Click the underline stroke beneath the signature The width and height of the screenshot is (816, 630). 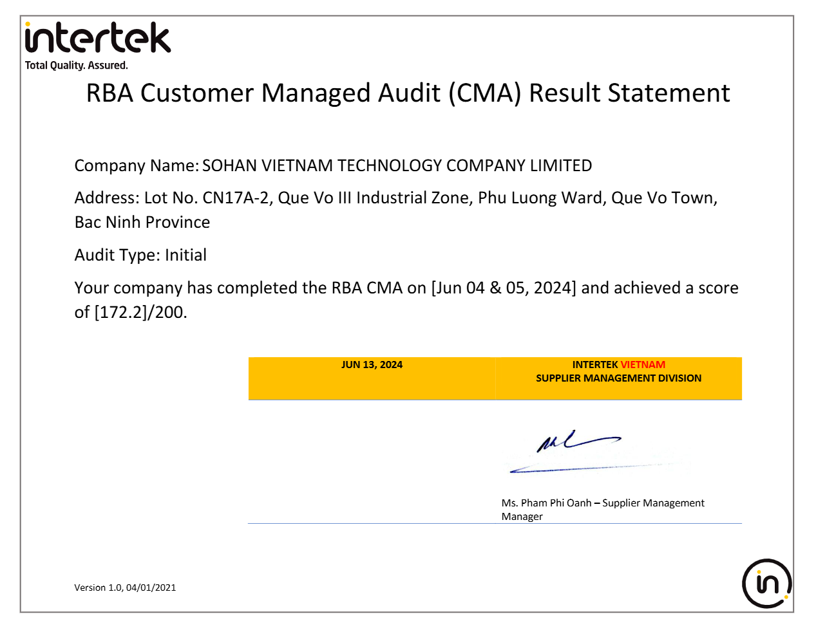tap(580, 468)
